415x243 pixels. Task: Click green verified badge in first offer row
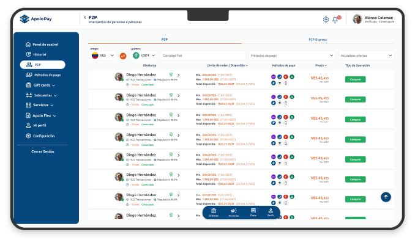171,74
